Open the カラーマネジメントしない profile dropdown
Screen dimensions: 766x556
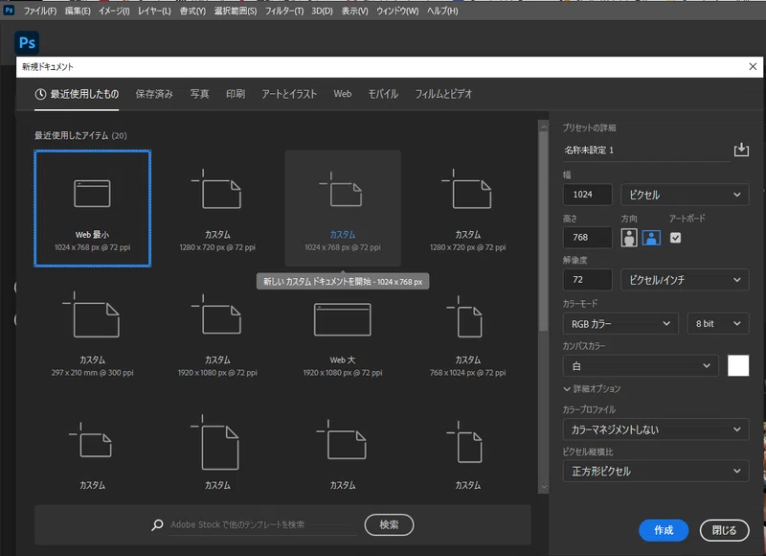[656, 429]
